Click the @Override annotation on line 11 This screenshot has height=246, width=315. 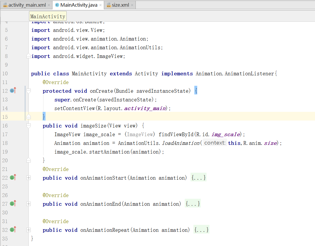point(56,82)
